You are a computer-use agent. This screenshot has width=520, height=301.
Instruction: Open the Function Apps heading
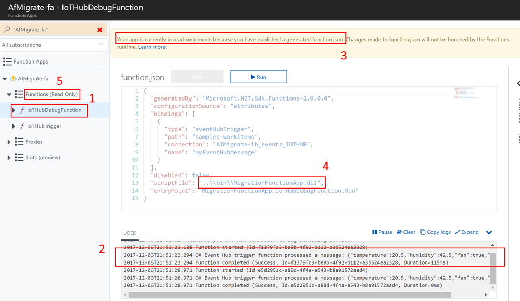(31, 61)
